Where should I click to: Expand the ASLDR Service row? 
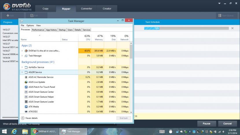pyautogui.click(x=22, y=72)
